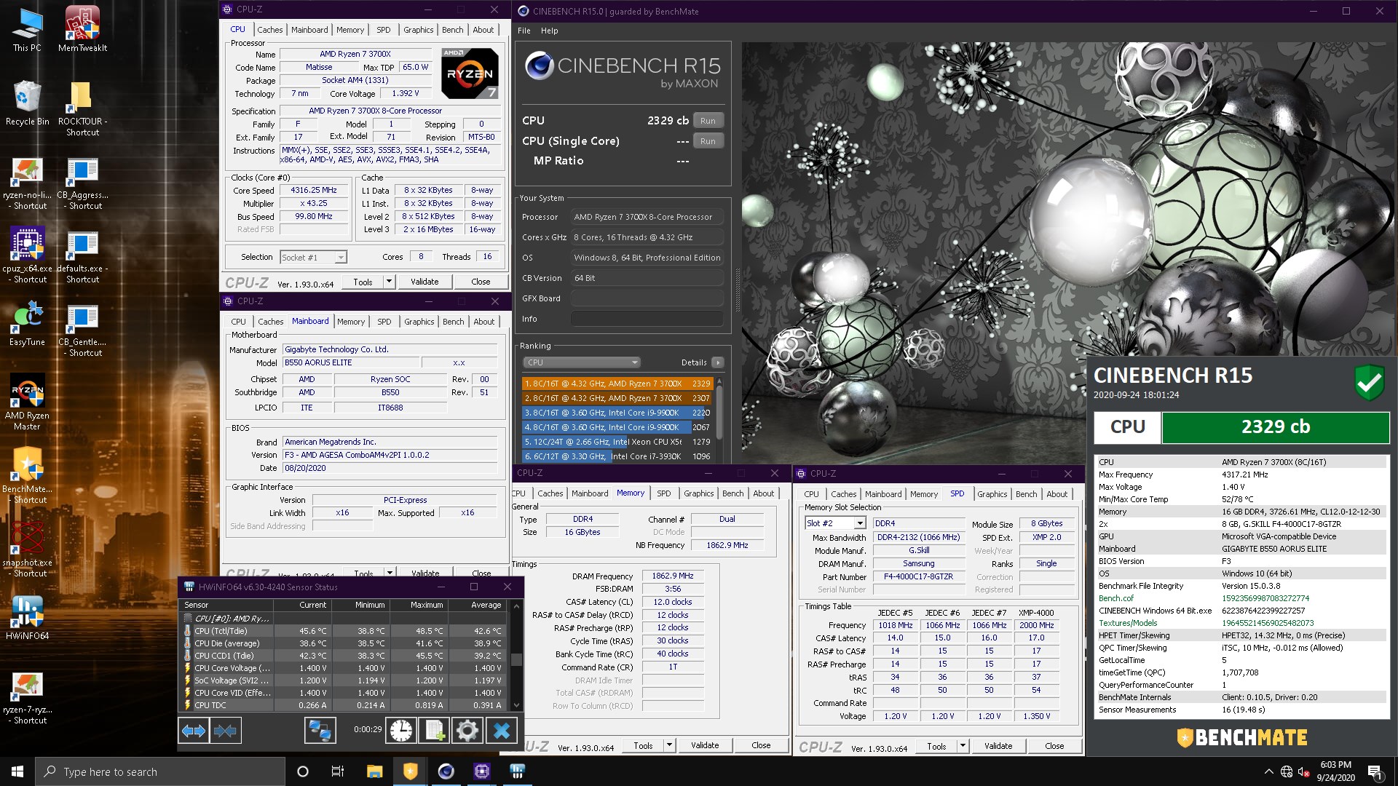Launch the EasyTune desktop shortcut
The width and height of the screenshot is (1398, 786).
[27, 324]
